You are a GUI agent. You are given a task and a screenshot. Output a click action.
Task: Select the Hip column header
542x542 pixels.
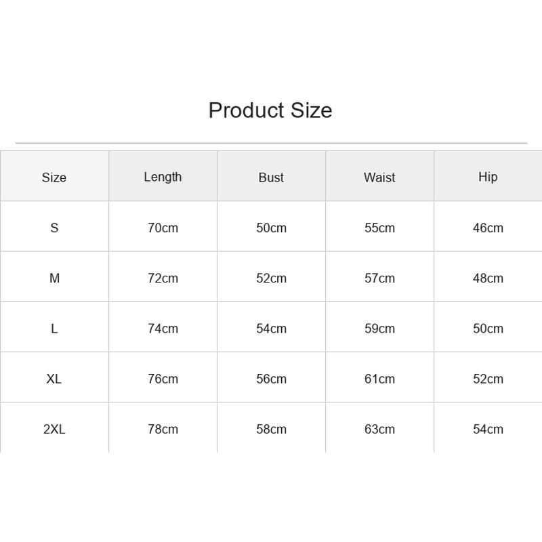pyautogui.click(x=488, y=177)
